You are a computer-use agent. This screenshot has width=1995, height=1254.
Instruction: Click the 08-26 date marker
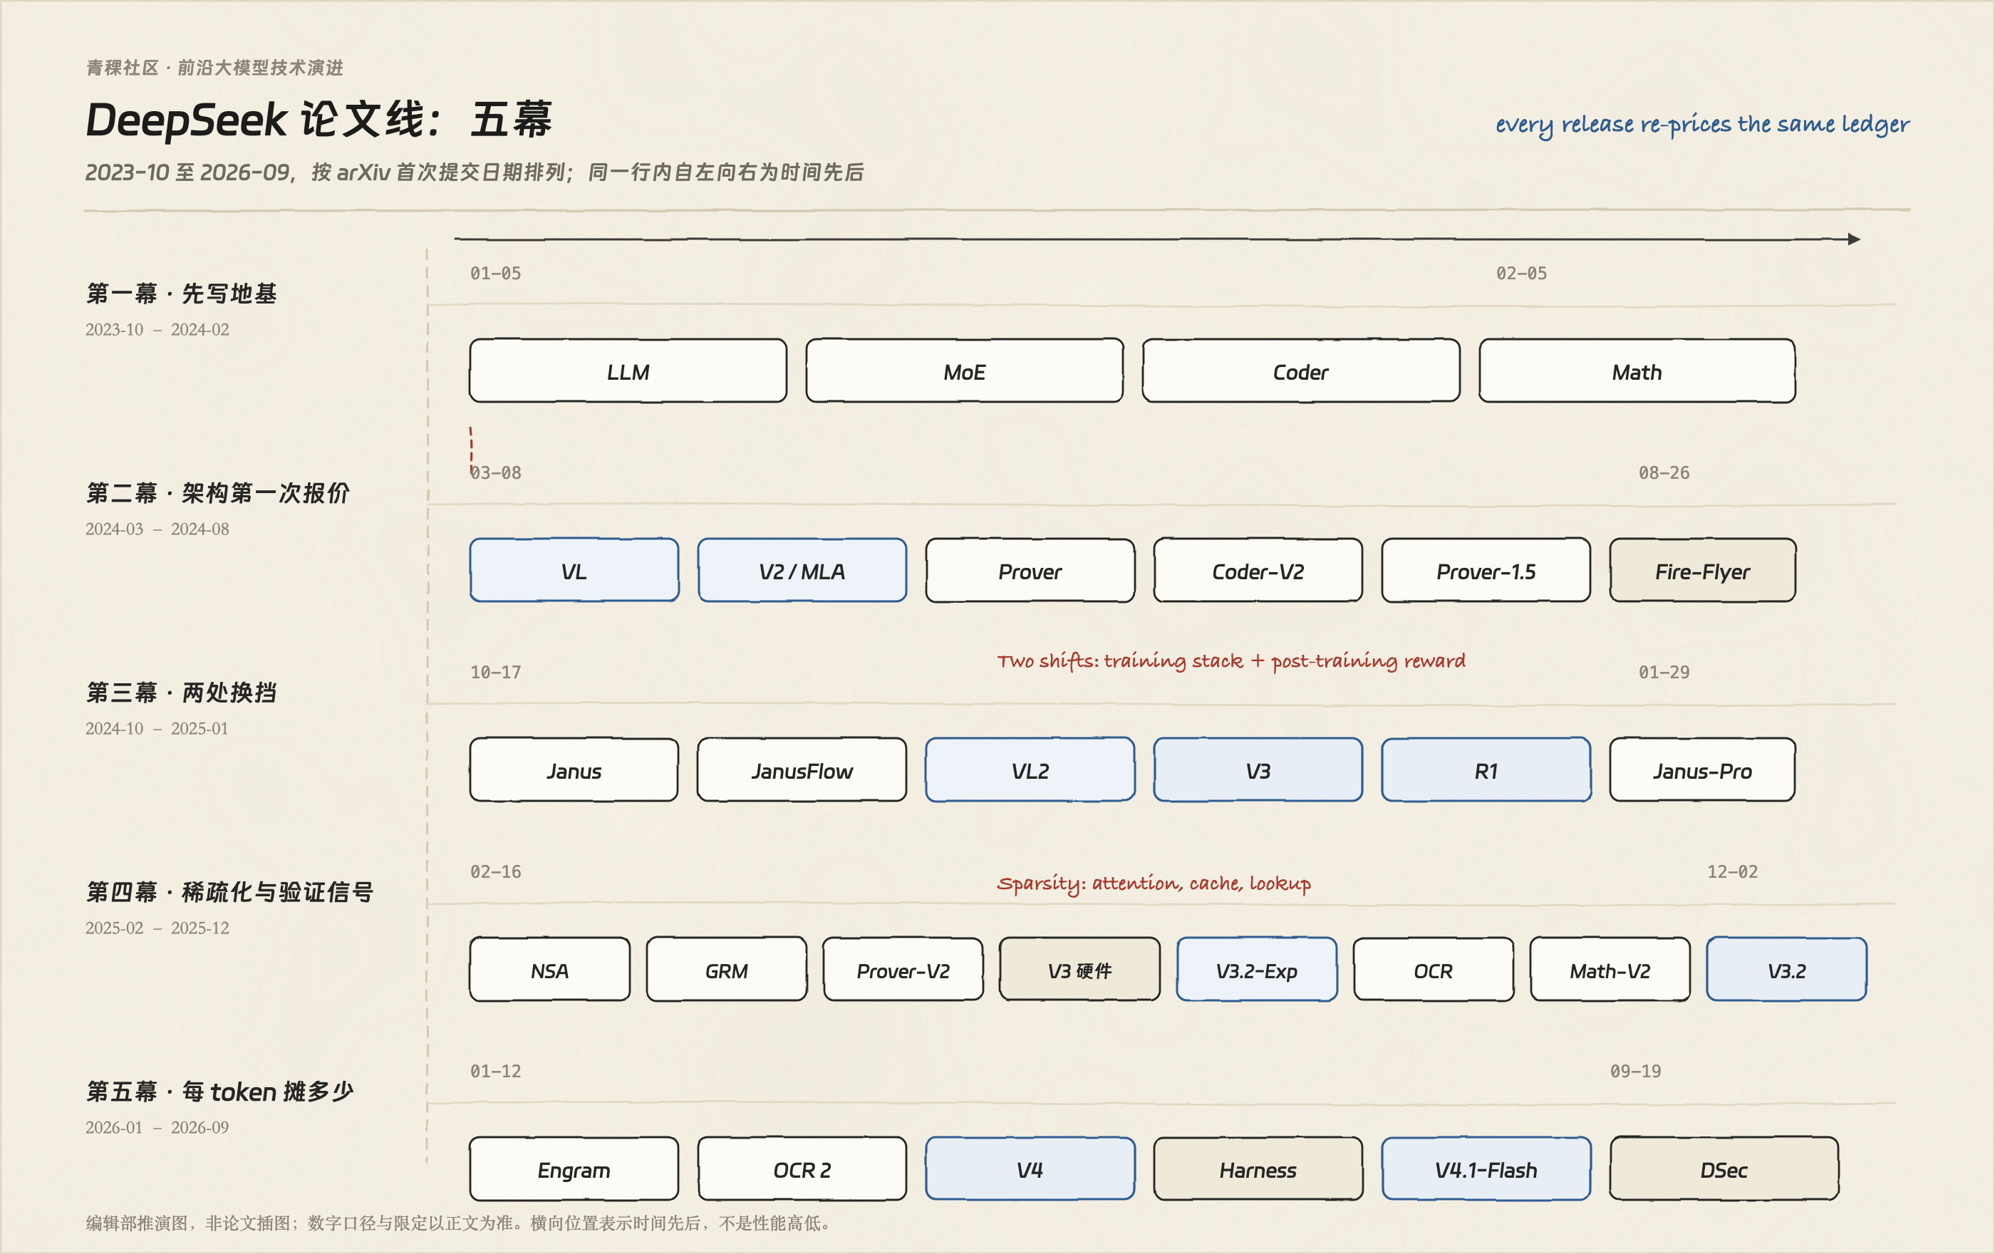point(1664,473)
